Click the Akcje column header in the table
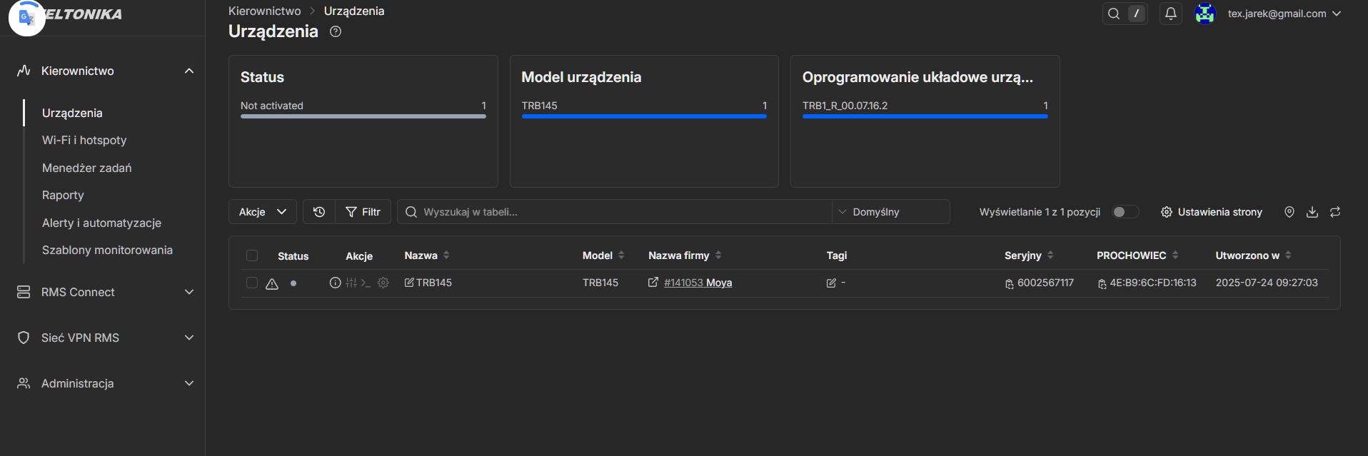 point(359,255)
